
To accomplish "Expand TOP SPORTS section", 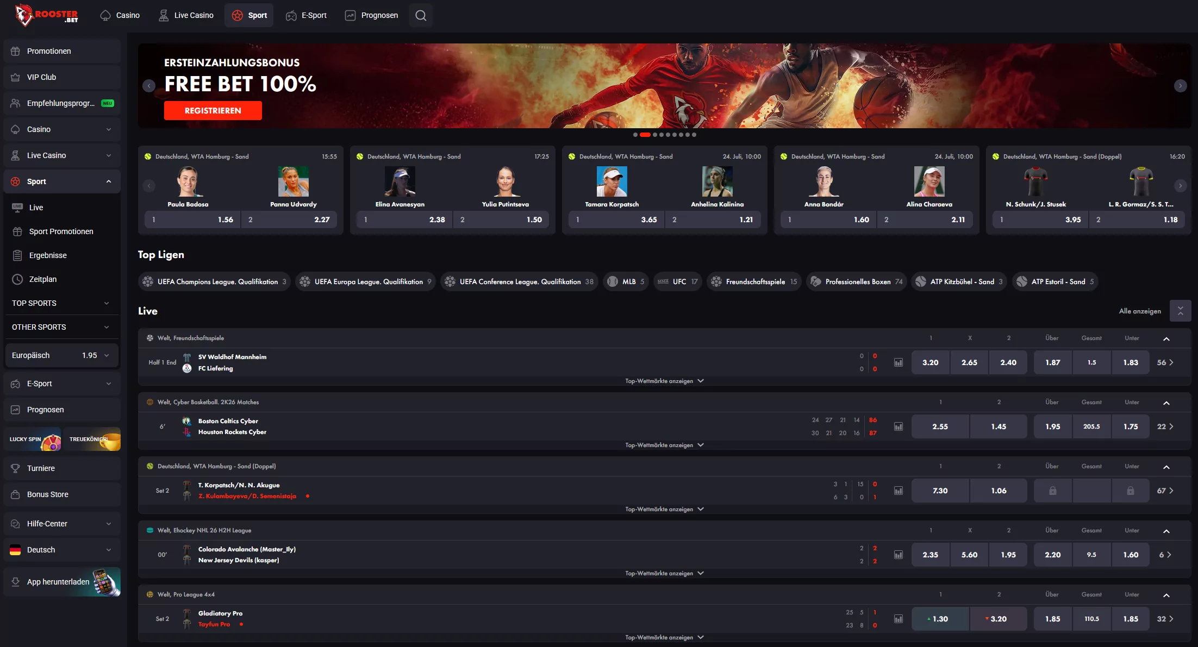I will [x=62, y=303].
